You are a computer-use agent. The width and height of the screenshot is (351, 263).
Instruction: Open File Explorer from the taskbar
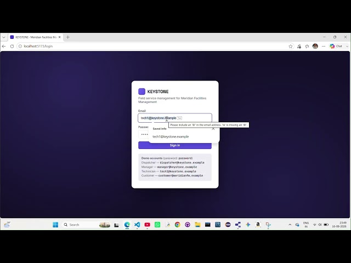point(197,225)
